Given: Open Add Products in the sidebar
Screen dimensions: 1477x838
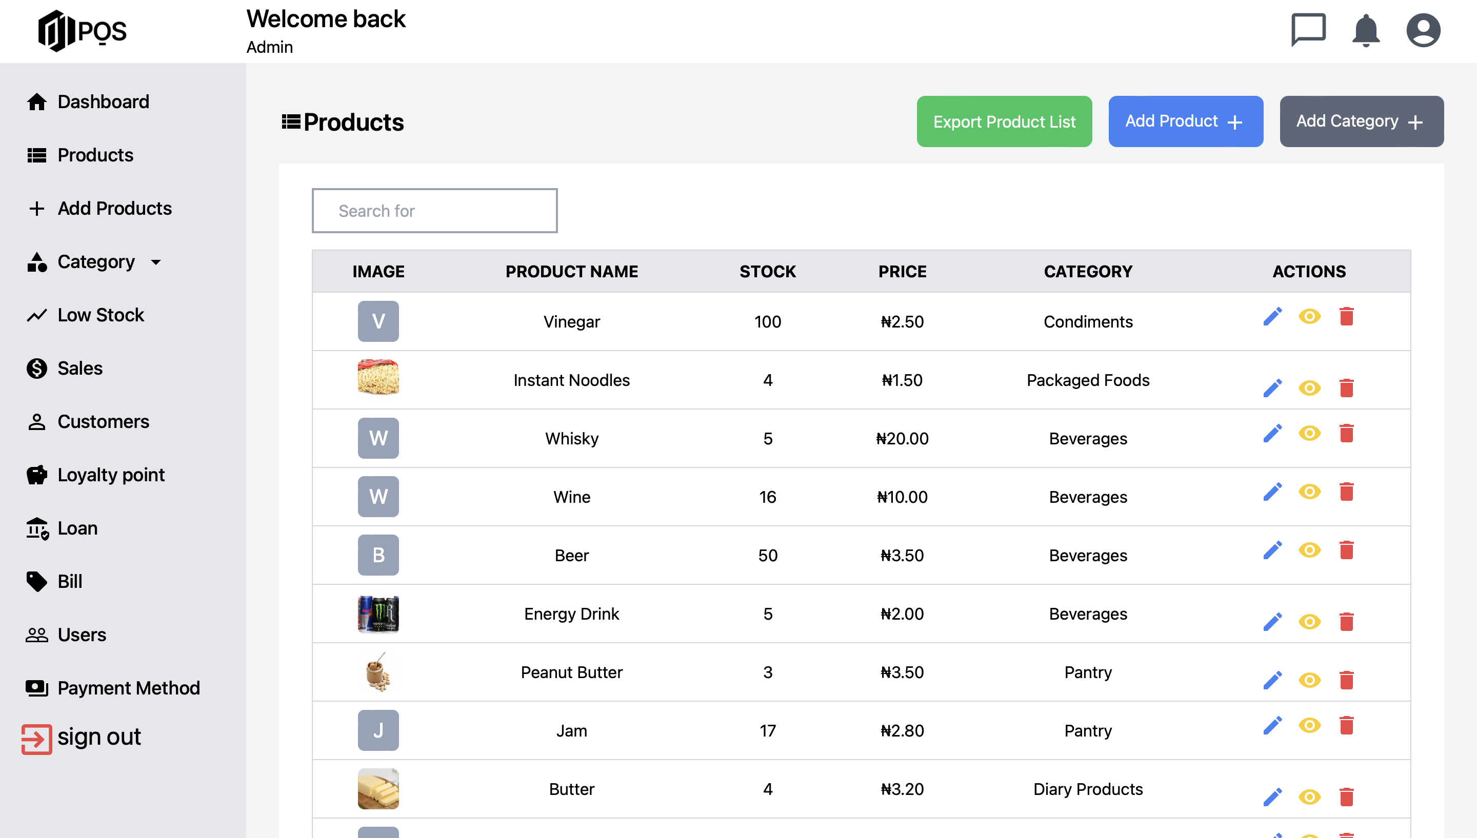Looking at the screenshot, I should click(x=99, y=209).
